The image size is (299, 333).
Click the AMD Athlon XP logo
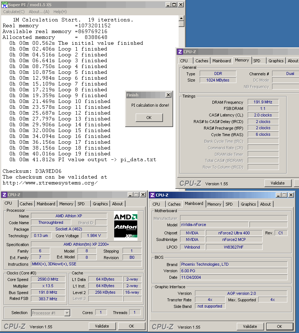(125, 226)
